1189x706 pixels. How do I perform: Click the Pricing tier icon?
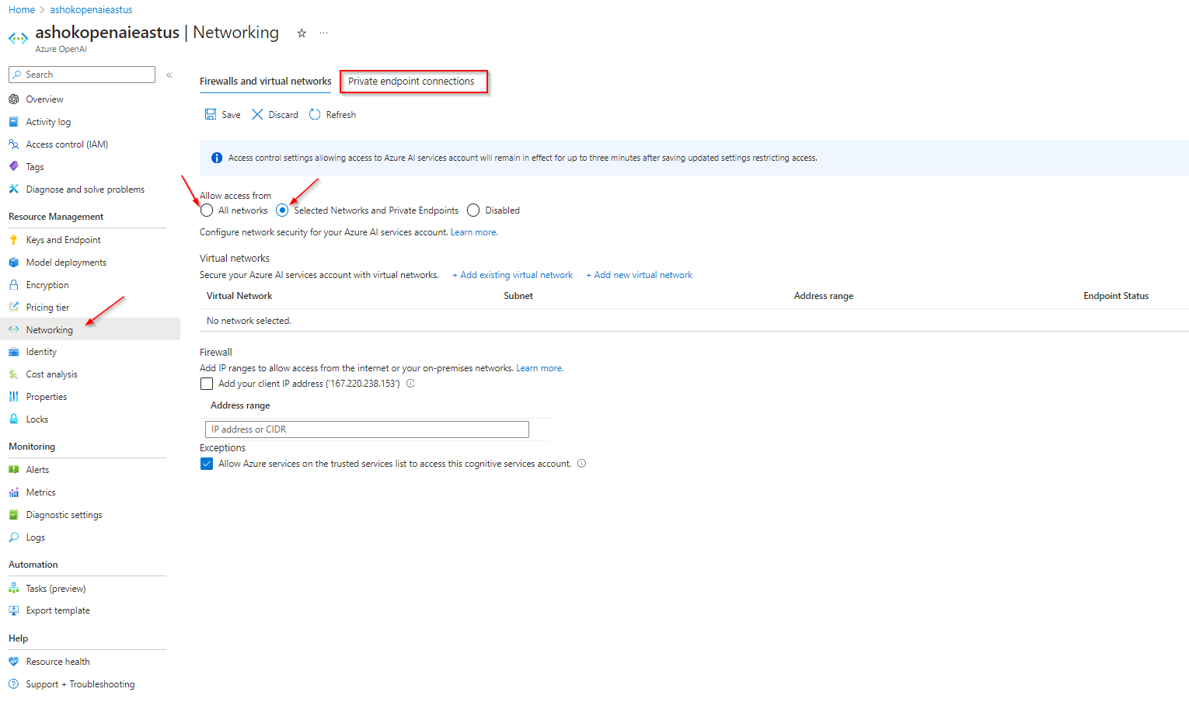coord(13,308)
